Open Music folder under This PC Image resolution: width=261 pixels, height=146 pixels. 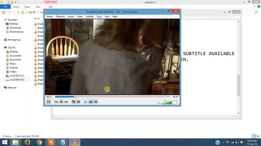(13, 64)
